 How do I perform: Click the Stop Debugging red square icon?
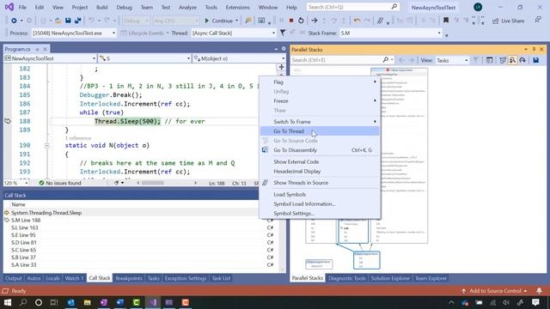pos(290,21)
